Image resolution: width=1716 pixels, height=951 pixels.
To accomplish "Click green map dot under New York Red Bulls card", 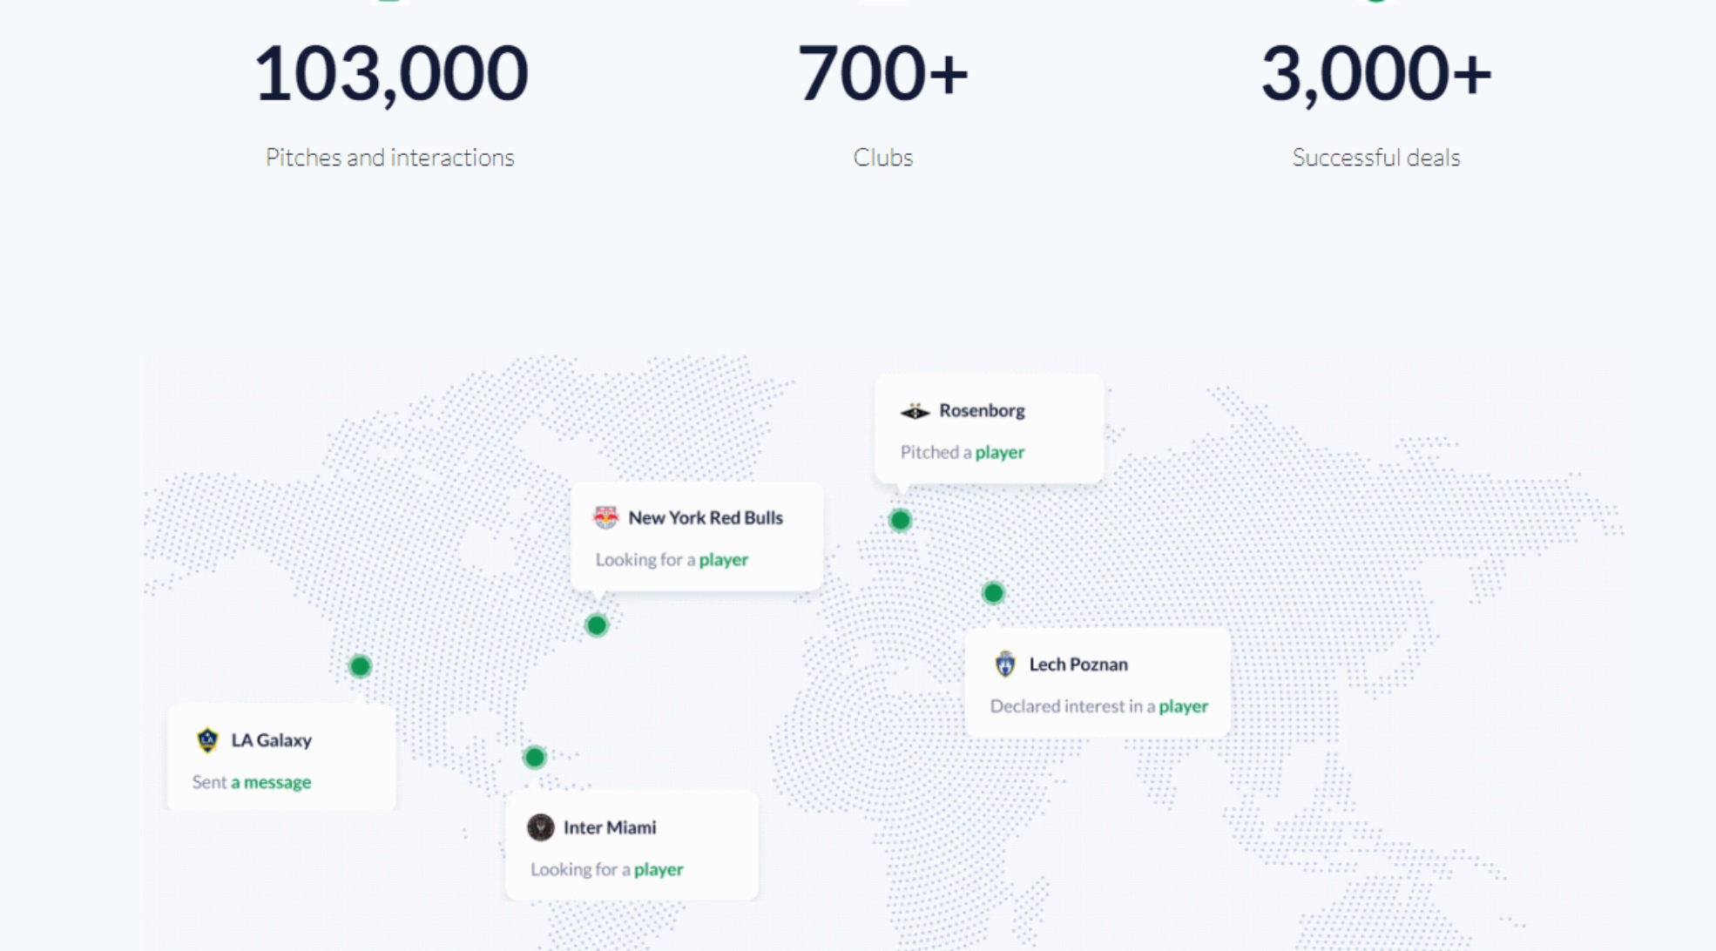I will pos(596,624).
